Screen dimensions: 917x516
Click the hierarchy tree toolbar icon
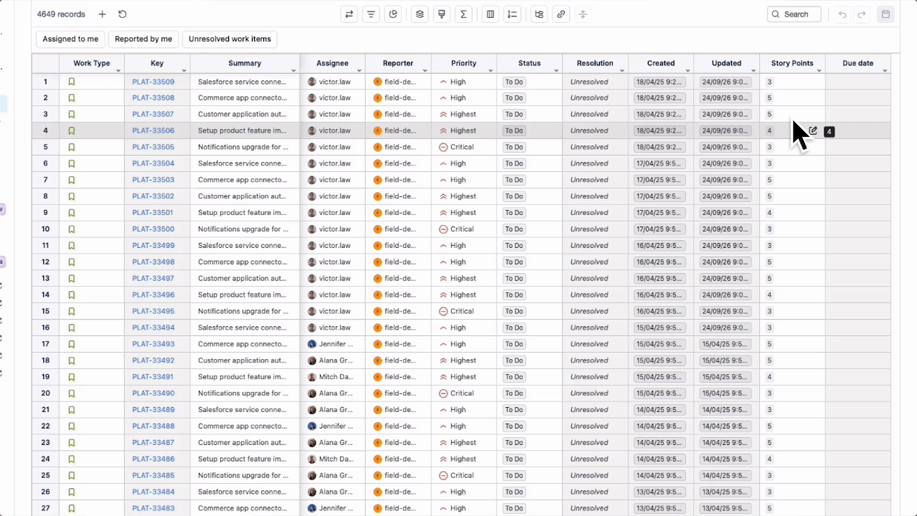pyautogui.click(x=539, y=14)
